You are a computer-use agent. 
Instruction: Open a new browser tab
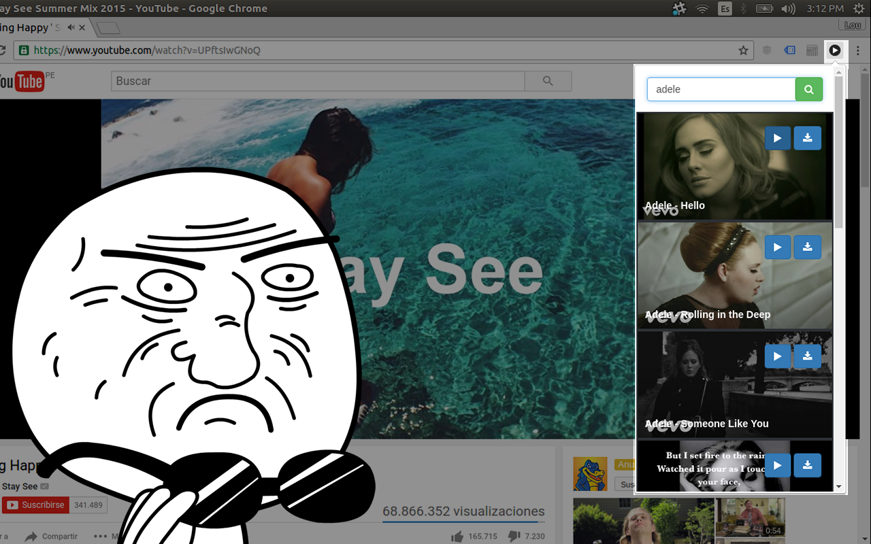(x=106, y=29)
